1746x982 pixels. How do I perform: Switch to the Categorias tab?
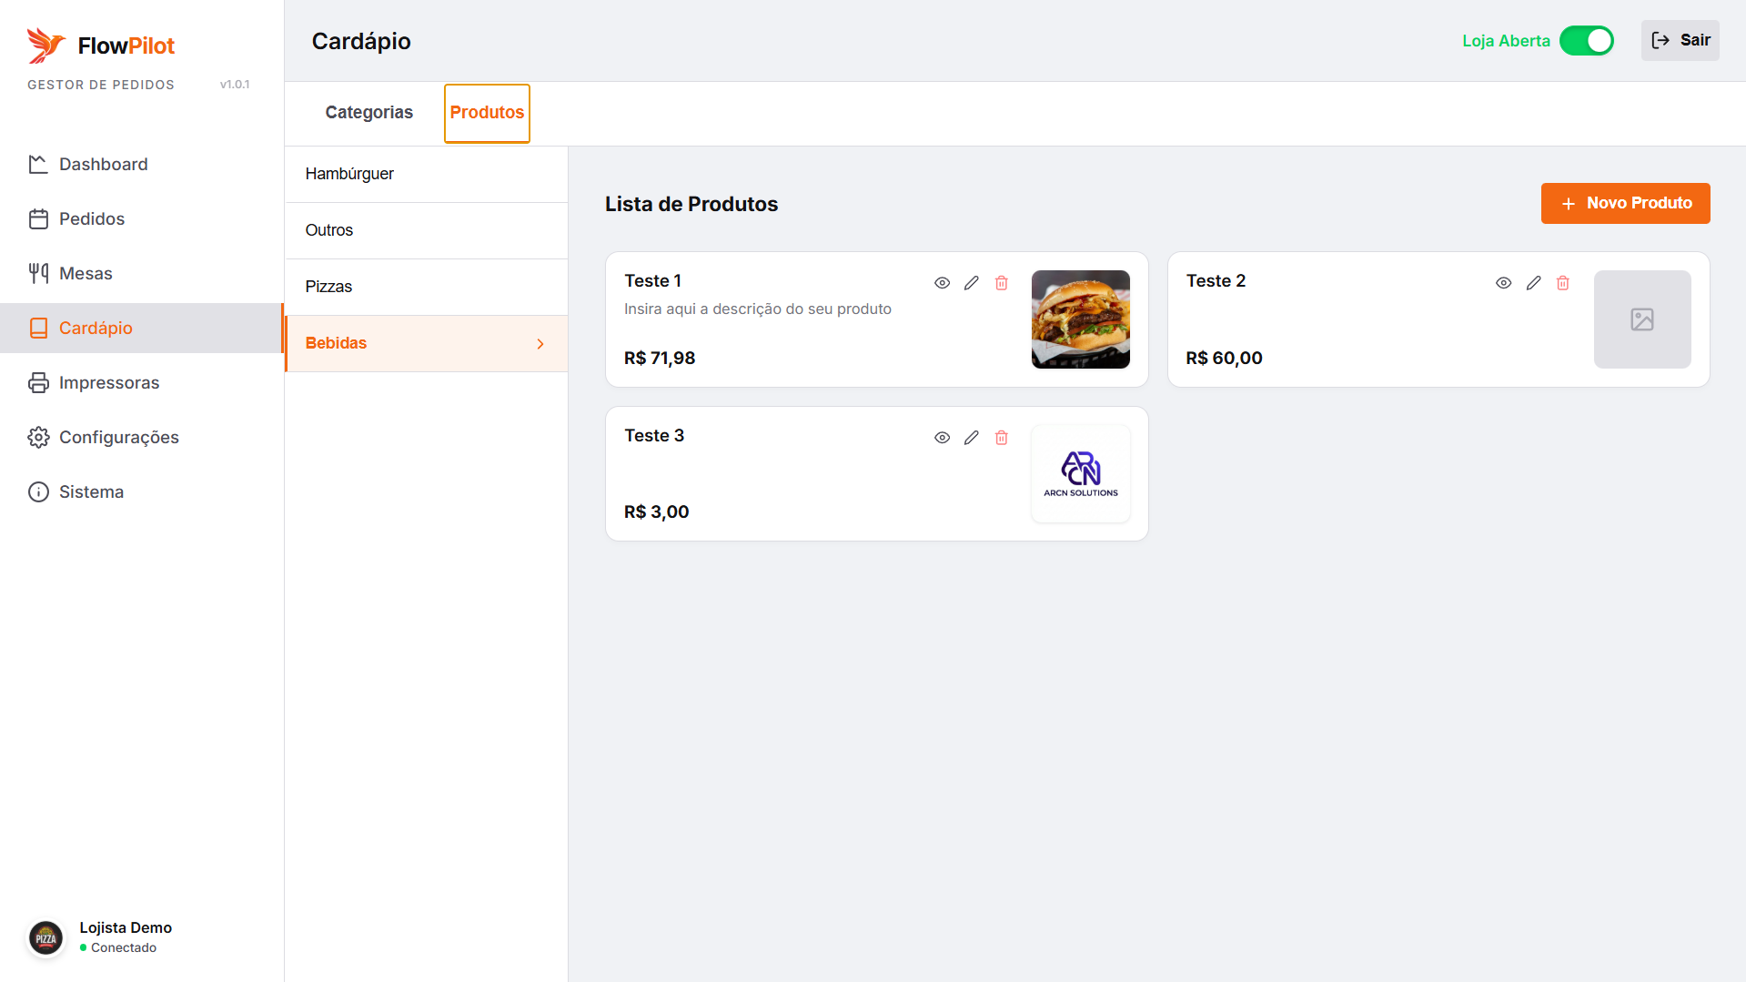click(368, 112)
